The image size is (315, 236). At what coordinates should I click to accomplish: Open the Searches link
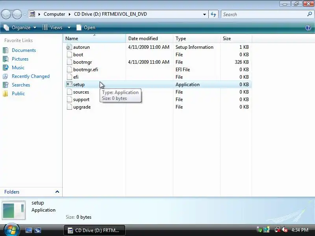pyautogui.click(x=21, y=85)
